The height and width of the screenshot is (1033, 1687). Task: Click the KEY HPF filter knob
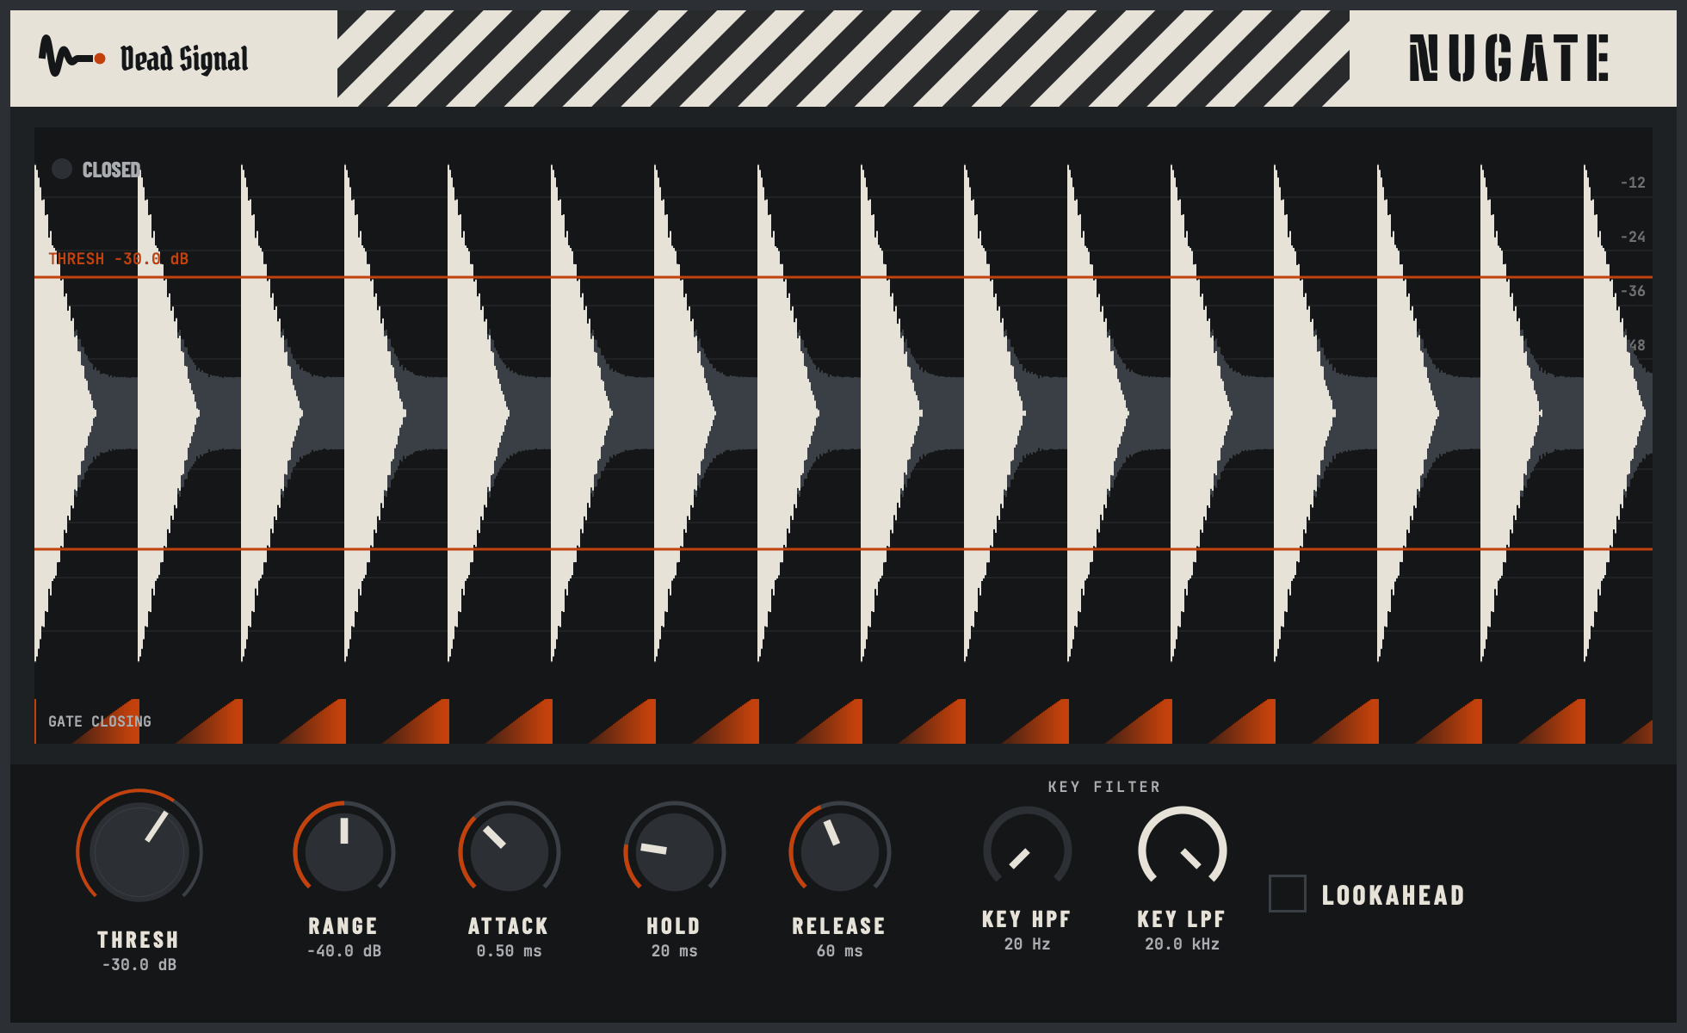click(1027, 849)
